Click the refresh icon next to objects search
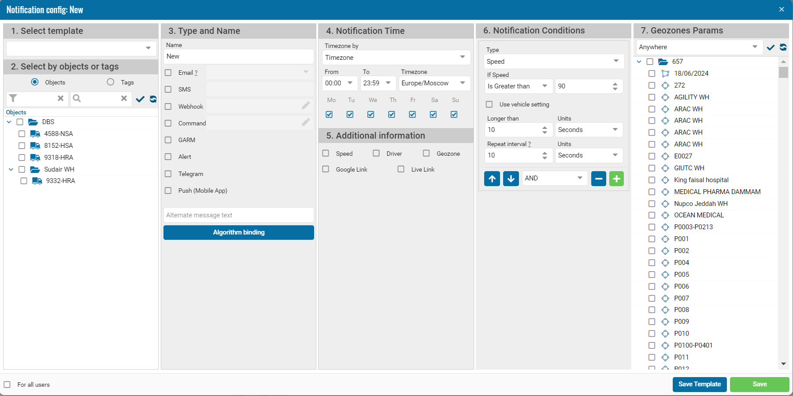793x396 pixels. pyautogui.click(x=153, y=99)
